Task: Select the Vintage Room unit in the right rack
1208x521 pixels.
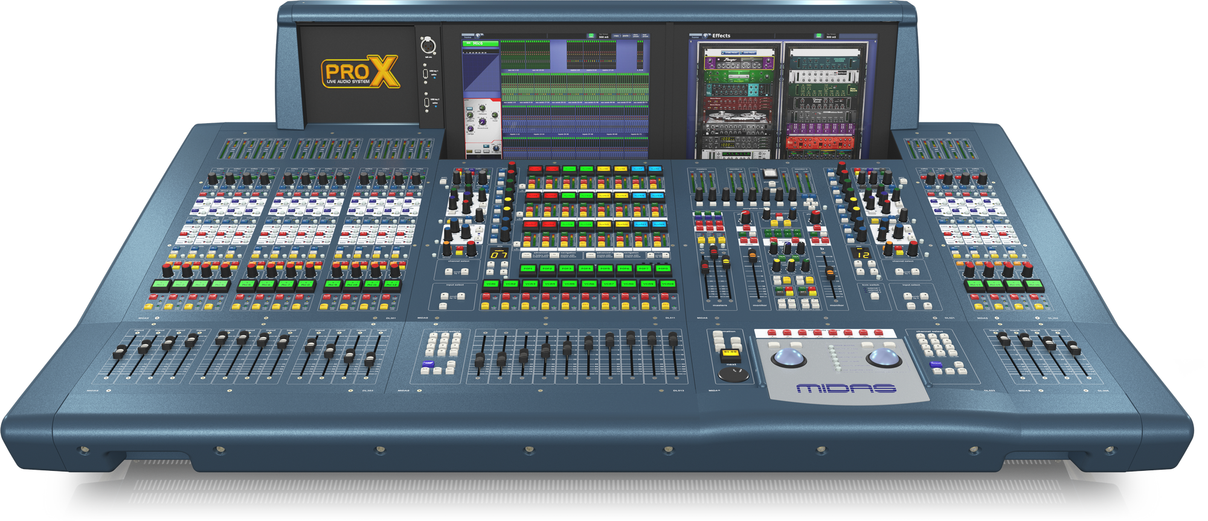Action: (x=821, y=103)
